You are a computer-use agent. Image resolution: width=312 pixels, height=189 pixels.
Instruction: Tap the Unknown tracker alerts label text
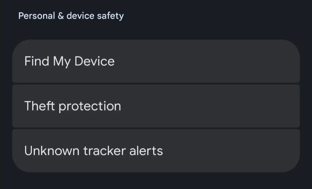click(94, 151)
